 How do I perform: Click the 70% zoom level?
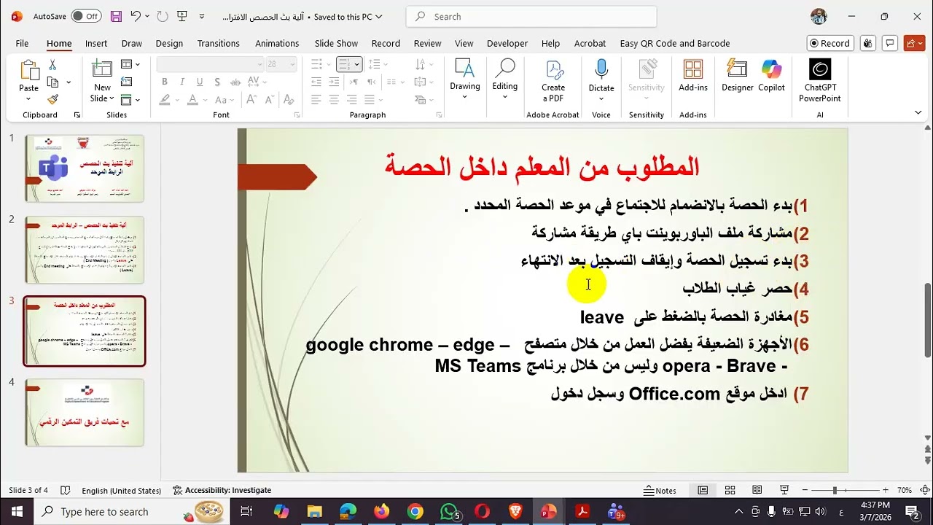tap(905, 491)
